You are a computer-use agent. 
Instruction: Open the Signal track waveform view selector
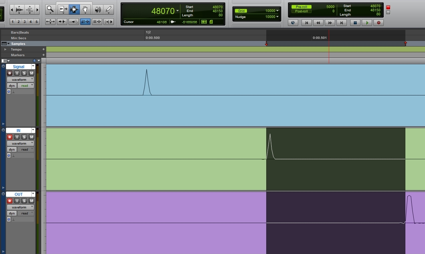point(21,80)
